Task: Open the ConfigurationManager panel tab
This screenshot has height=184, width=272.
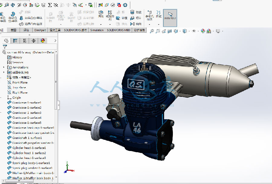Action: (x=24, y=41)
